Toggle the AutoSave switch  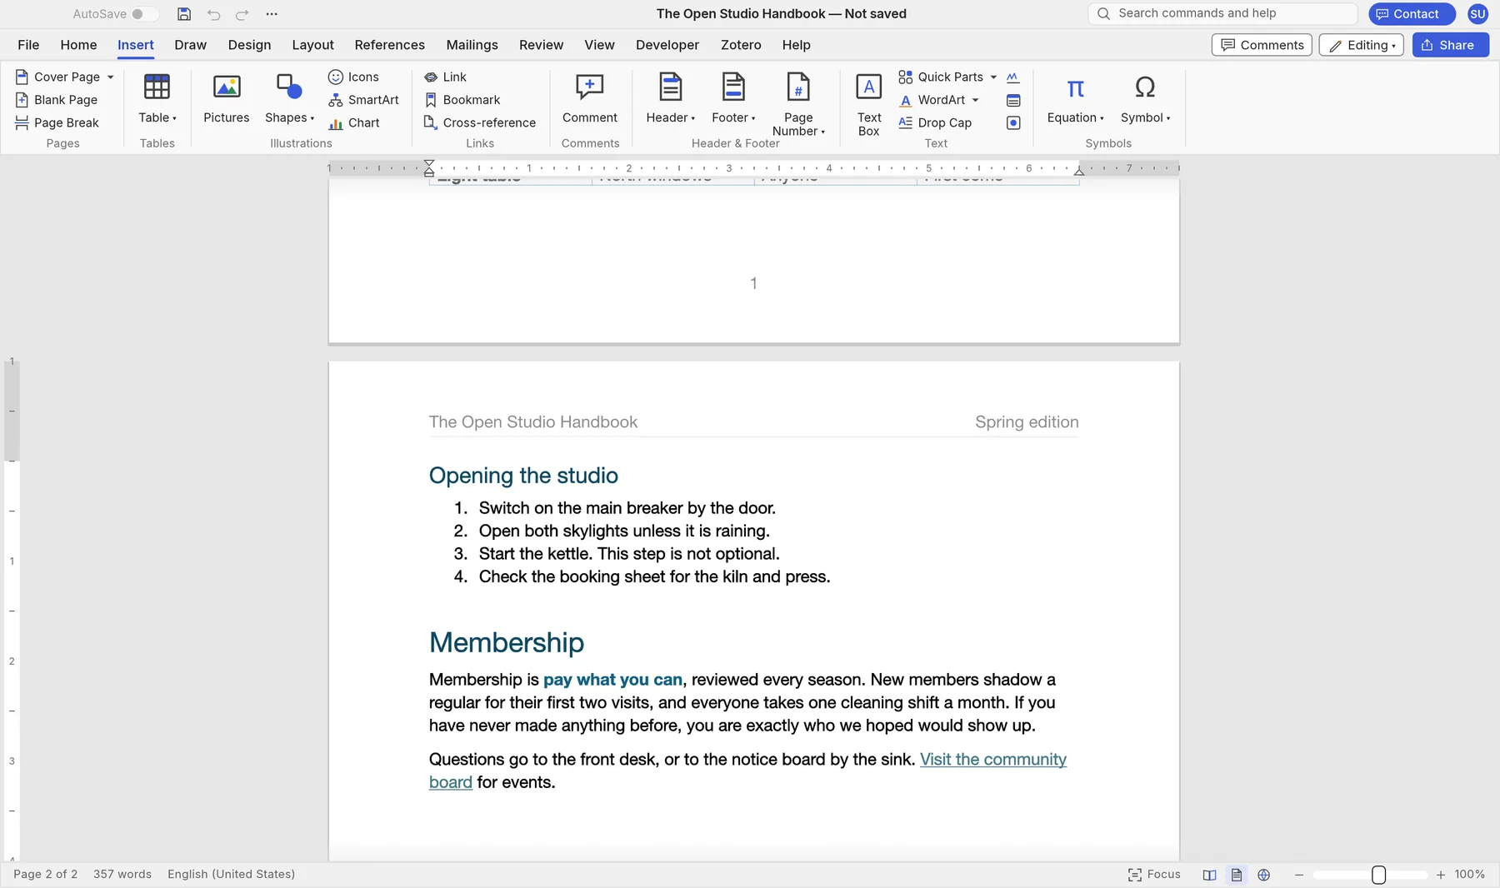[x=144, y=14]
